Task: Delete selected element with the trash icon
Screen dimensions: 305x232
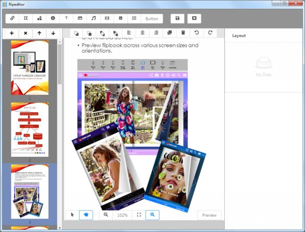Action: (x=183, y=33)
